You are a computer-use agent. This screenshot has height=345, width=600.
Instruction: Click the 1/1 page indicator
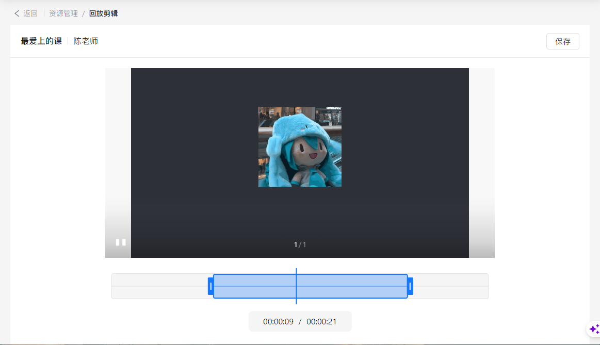300,244
